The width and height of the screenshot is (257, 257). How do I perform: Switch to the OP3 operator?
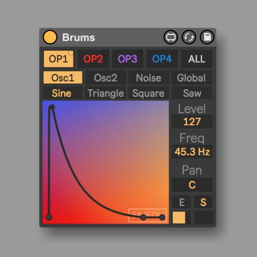click(127, 59)
